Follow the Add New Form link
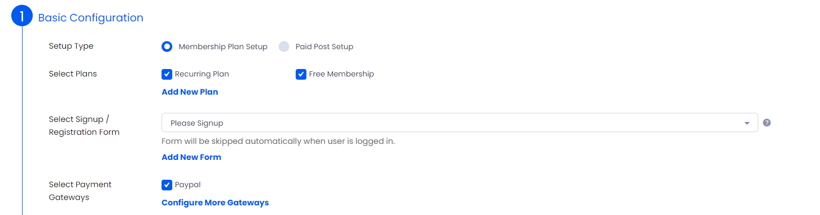820x215 pixels. tap(192, 157)
